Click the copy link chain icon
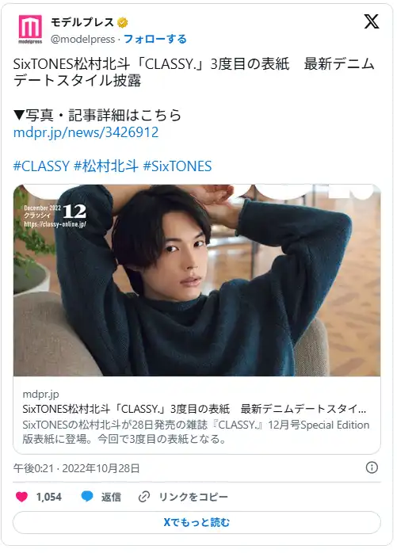The width and height of the screenshot is (397, 553). (144, 497)
